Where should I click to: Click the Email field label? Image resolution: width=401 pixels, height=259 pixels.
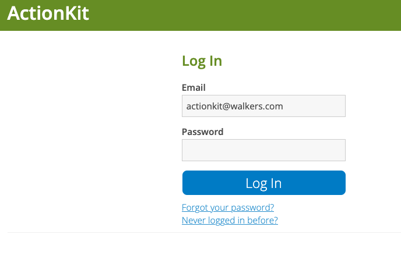coord(194,87)
